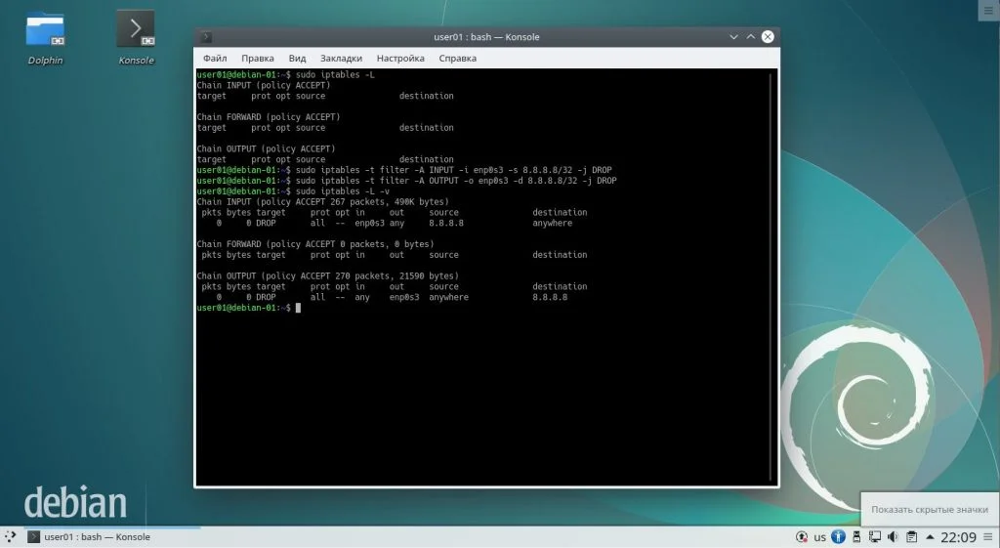Click the 22:09 panel clock
1000x548 pixels.
959,537
